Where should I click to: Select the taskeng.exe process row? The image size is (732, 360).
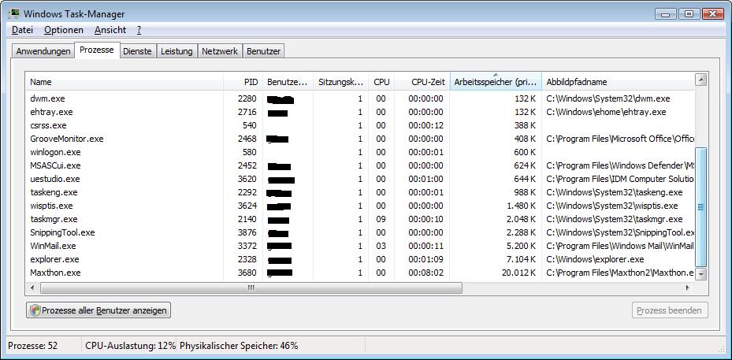[x=360, y=192]
